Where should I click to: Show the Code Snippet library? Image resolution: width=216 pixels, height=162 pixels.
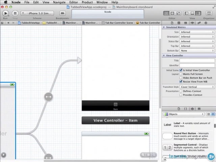tap(186, 109)
